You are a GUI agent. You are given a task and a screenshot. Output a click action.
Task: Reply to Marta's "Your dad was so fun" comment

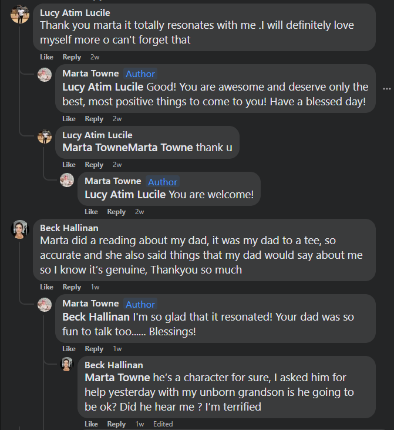pyautogui.click(x=94, y=349)
